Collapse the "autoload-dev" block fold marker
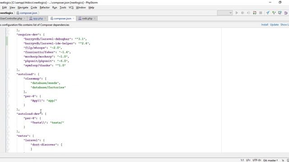289x162 pixels. coord(8,114)
